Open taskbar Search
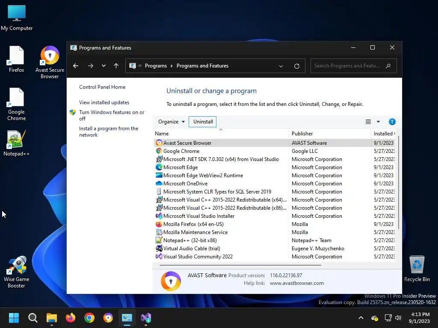This screenshot has width=438, height=328. coord(33,318)
